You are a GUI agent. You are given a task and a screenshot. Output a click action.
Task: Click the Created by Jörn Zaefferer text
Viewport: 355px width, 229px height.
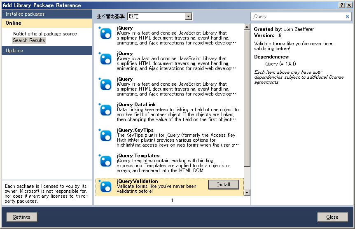click(284, 29)
